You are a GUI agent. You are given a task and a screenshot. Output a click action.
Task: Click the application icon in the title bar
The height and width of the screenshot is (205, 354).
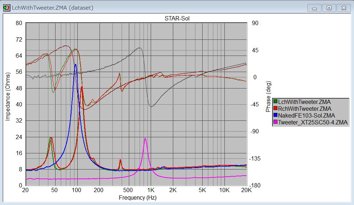6,8
